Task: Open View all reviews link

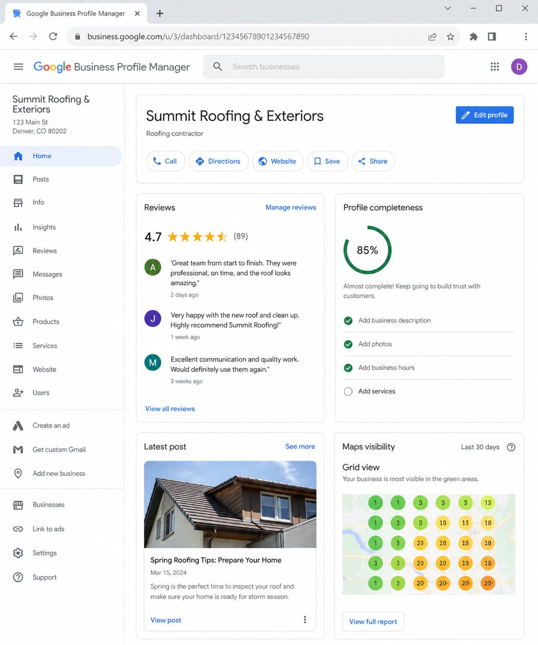Action: pyautogui.click(x=170, y=409)
